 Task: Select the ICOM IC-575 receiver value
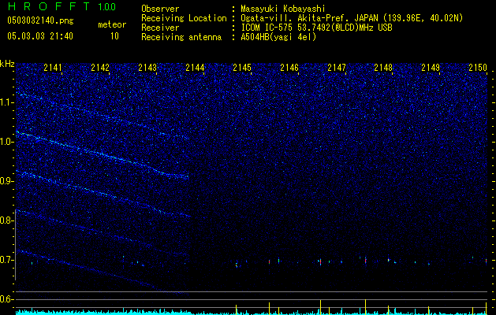pyautogui.click(x=316, y=28)
